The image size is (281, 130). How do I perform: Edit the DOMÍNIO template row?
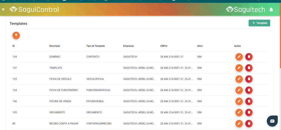pos(239,57)
